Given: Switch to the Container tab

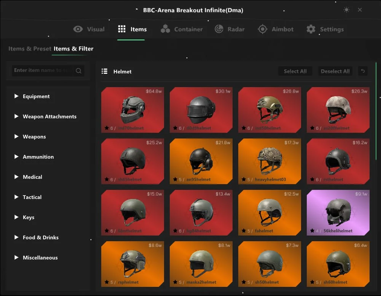Looking at the screenshot, I should (x=182, y=29).
